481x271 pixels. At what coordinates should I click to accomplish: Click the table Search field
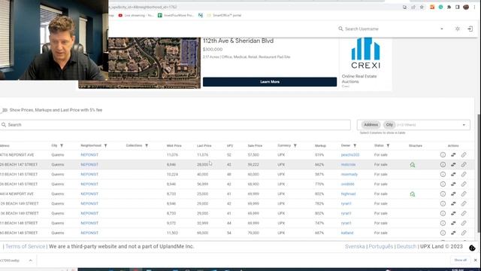pos(175,125)
